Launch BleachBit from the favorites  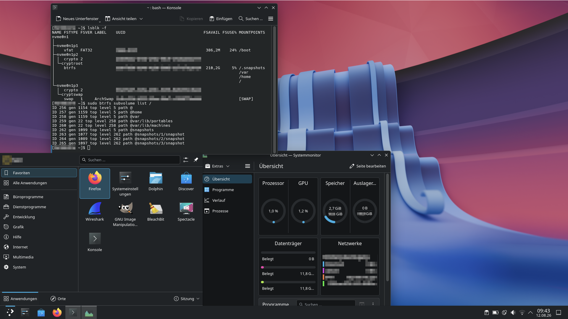[156, 214]
